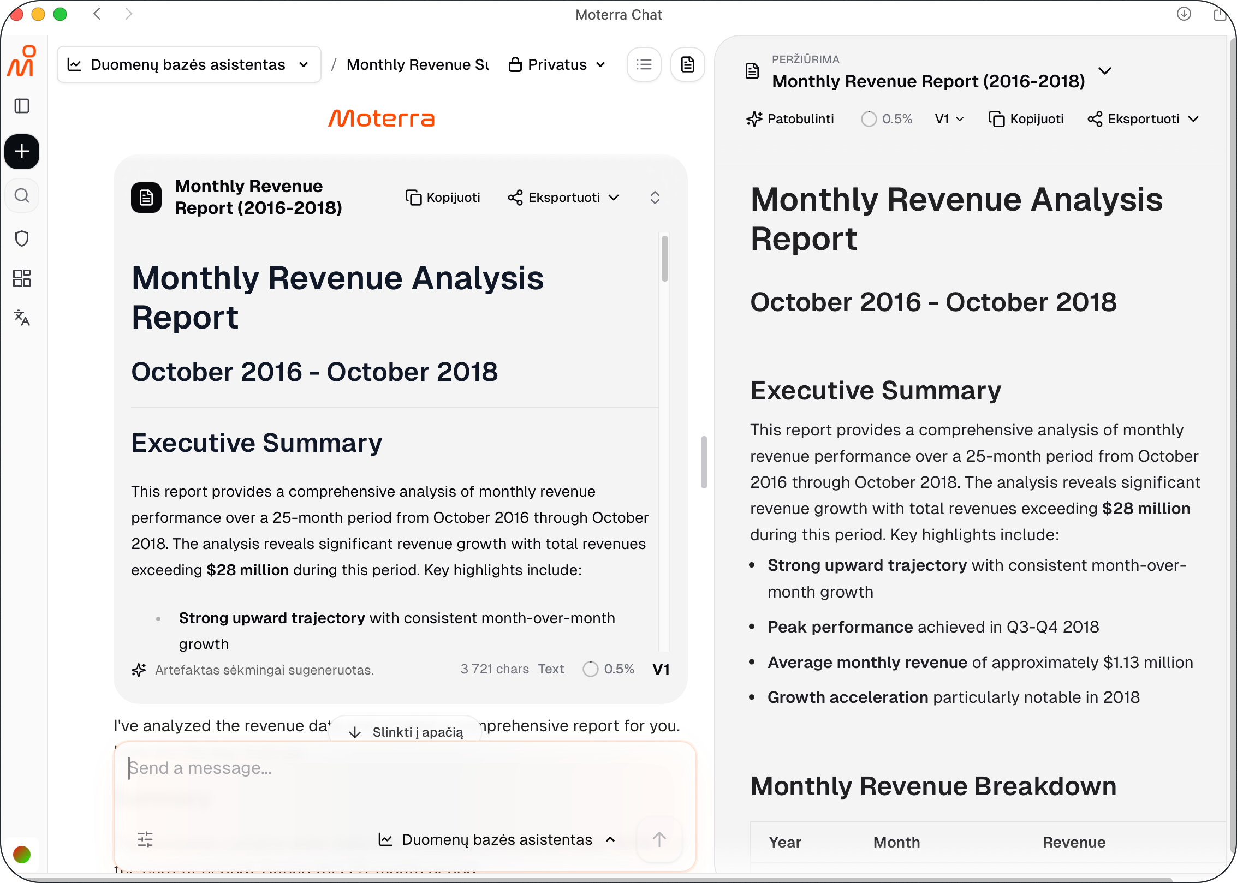Toggle the sidebar panel icon
1237x883 pixels.
[22, 106]
